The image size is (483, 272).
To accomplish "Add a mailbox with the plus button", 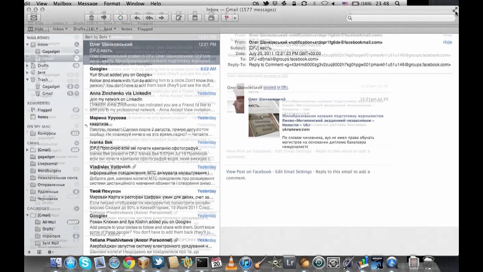I will point(29,252).
